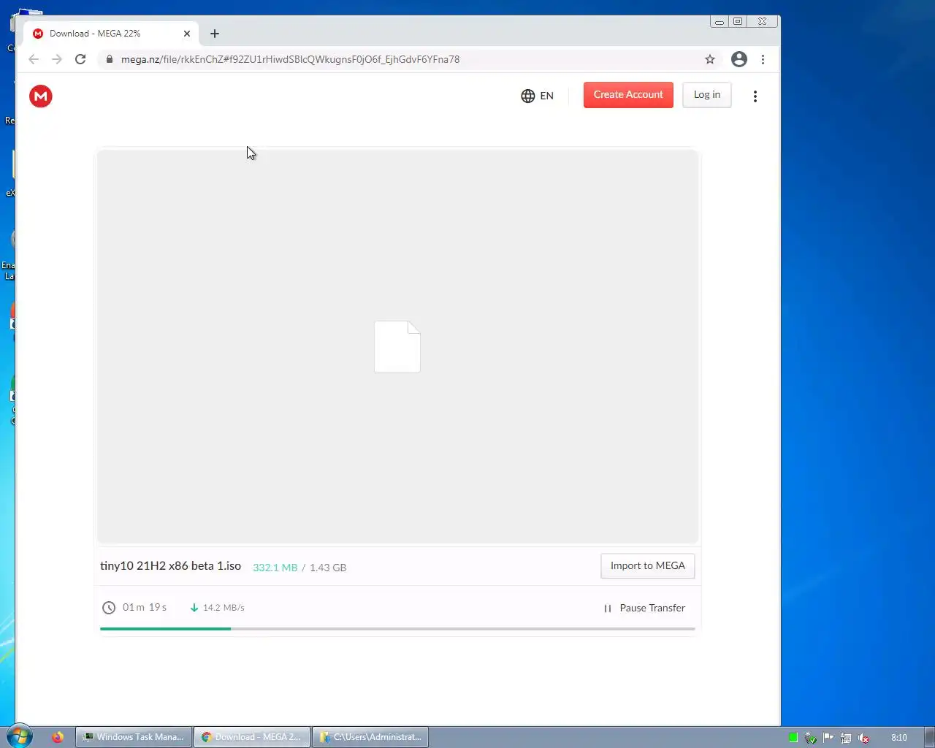The width and height of the screenshot is (935, 748).
Task: Open MEGA page three-dot menu
Action: click(755, 96)
